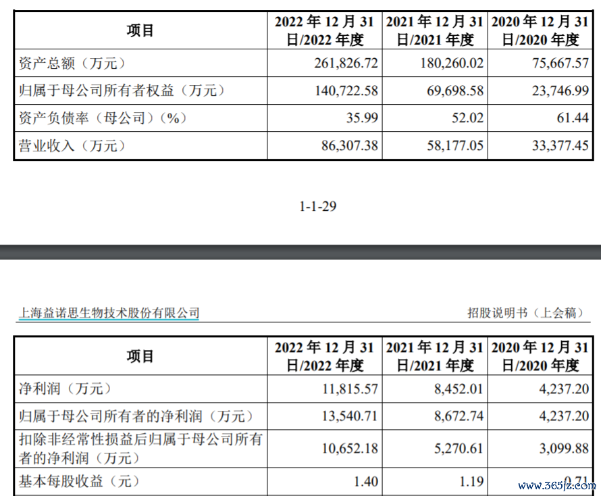Select the 净利润（万元） row label
Screen dimensions: 601x496
tap(65, 389)
